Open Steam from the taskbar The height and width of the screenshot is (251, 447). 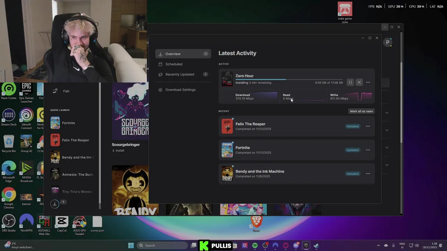point(316,245)
